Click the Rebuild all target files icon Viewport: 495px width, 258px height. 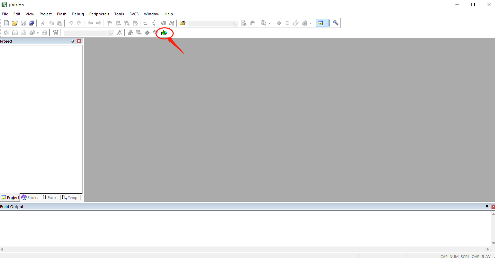pyautogui.click(x=23, y=33)
